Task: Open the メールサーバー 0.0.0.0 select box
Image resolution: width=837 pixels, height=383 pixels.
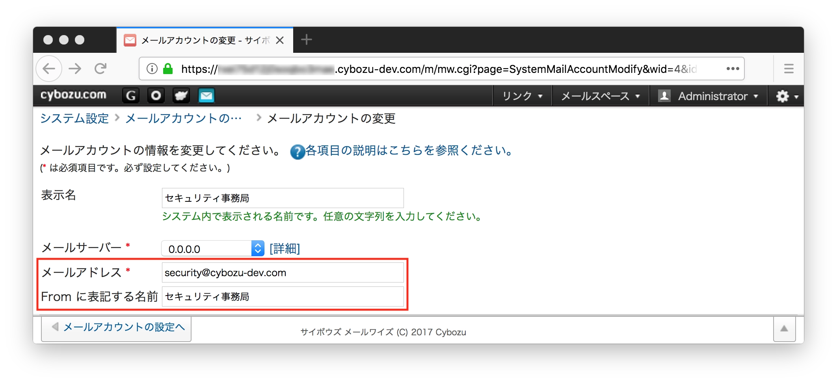Action: coord(213,249)
